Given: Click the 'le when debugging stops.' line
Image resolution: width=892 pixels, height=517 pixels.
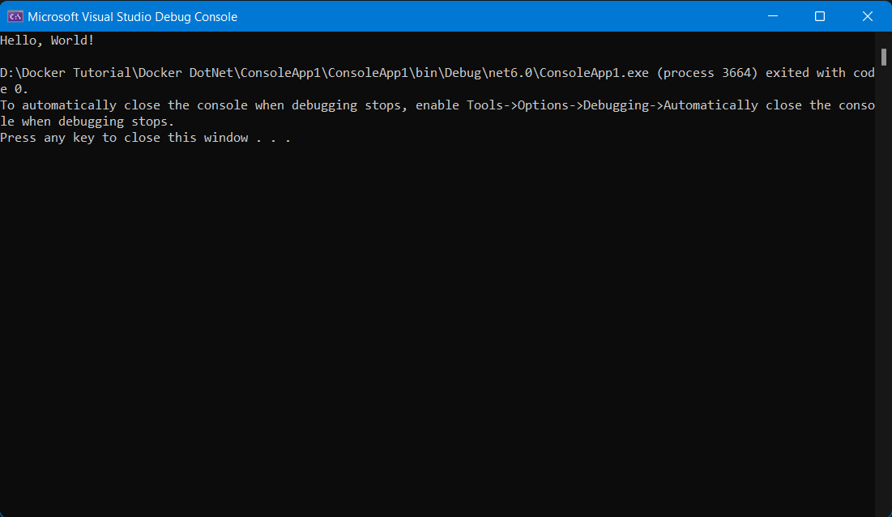Looking at the screenshot, I should pos(87,122).
